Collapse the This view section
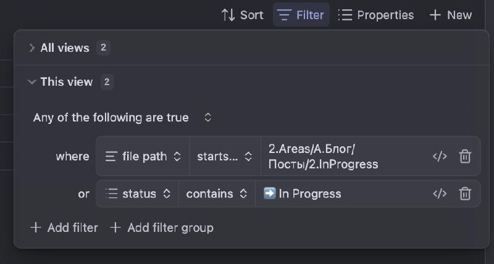 [32, 82]
